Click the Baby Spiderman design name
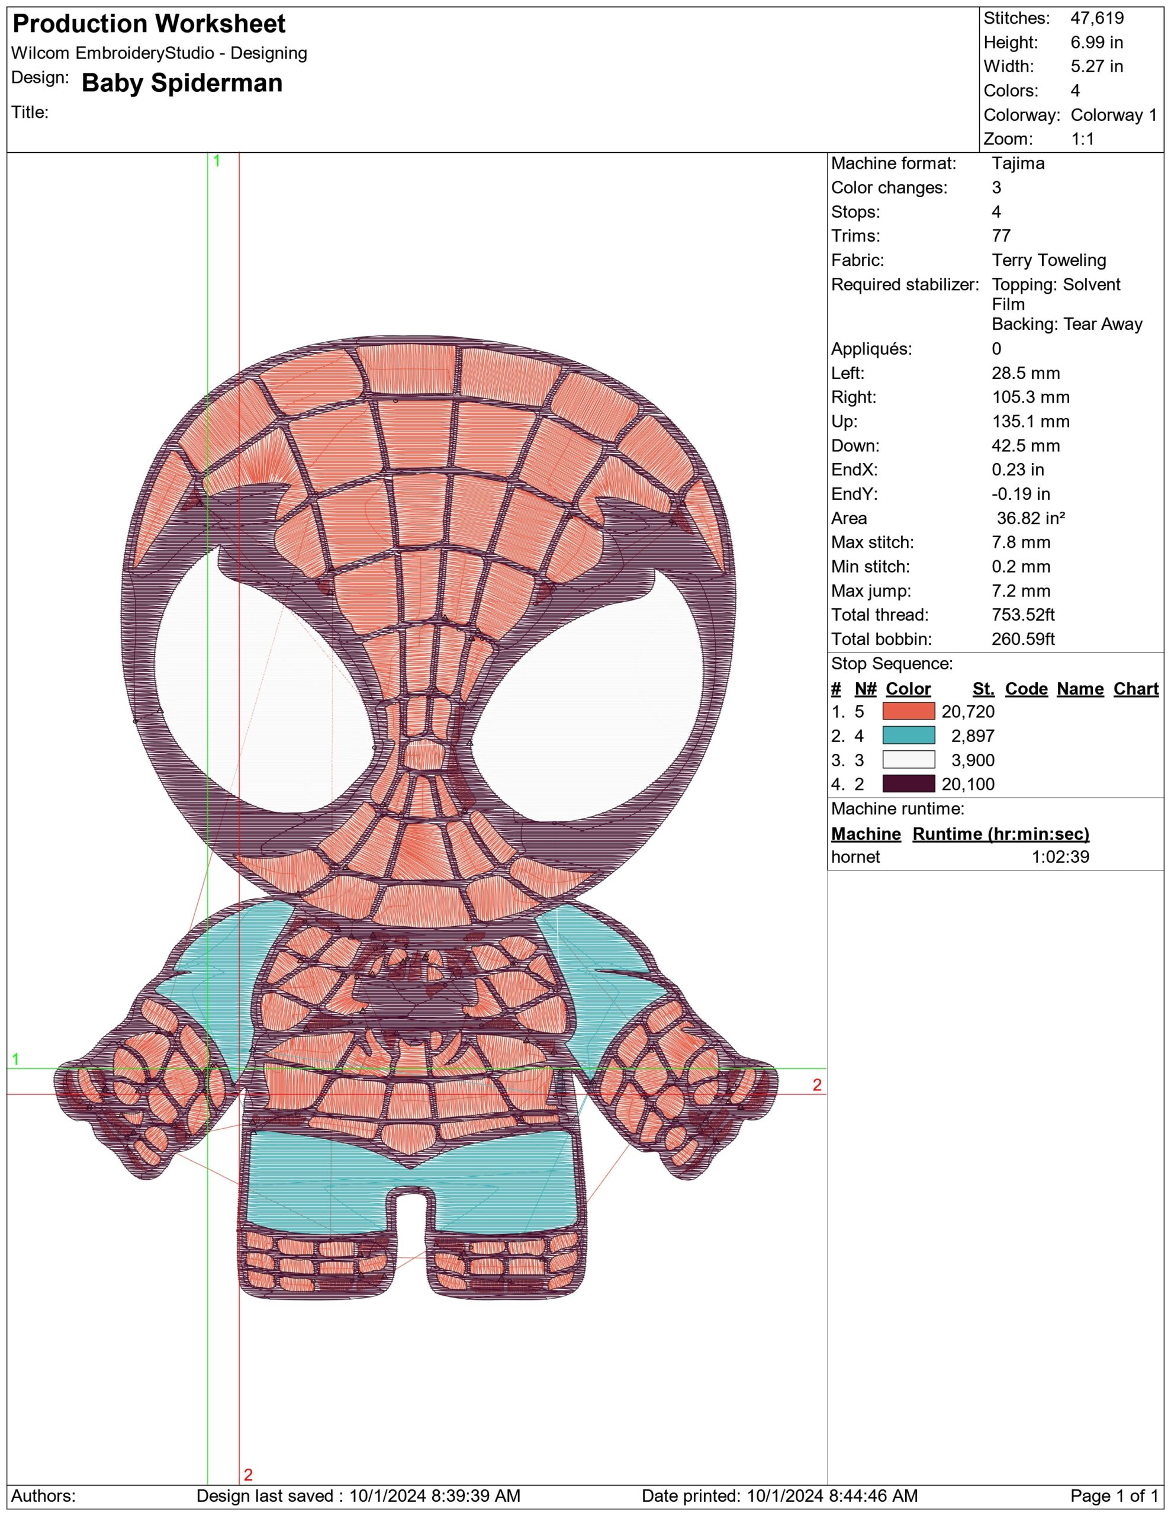The image size is (1171, 1516). coord(182,83)
